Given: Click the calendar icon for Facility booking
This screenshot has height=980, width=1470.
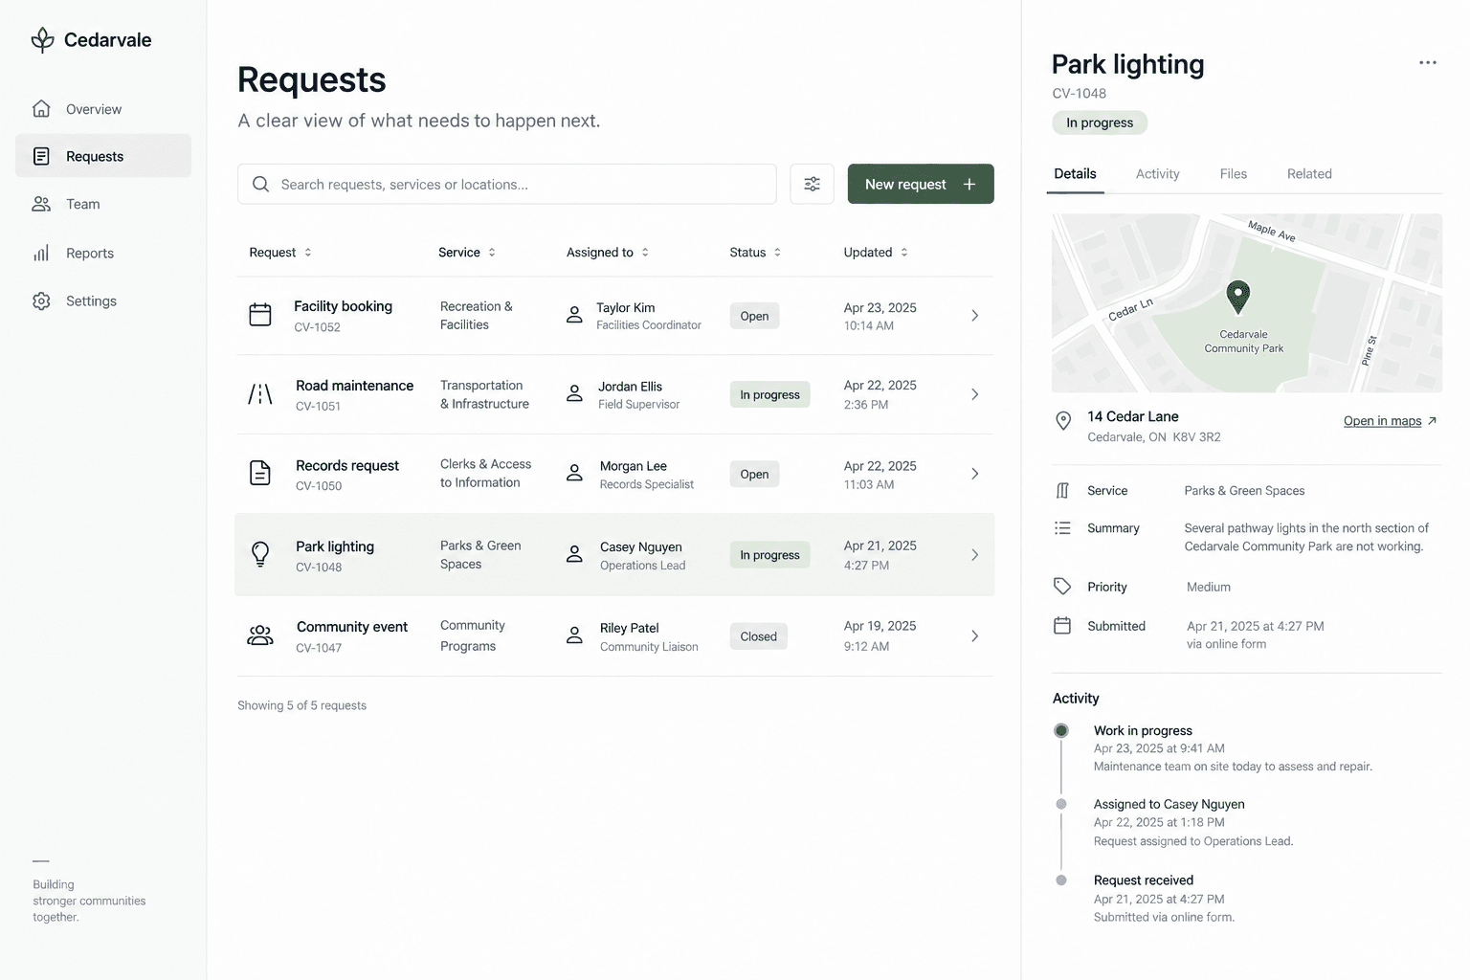Looking at the screenshot, I should [x=260, y=315].
